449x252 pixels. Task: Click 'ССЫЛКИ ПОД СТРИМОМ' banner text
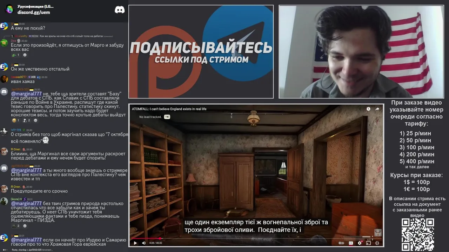tap(201, 60)
